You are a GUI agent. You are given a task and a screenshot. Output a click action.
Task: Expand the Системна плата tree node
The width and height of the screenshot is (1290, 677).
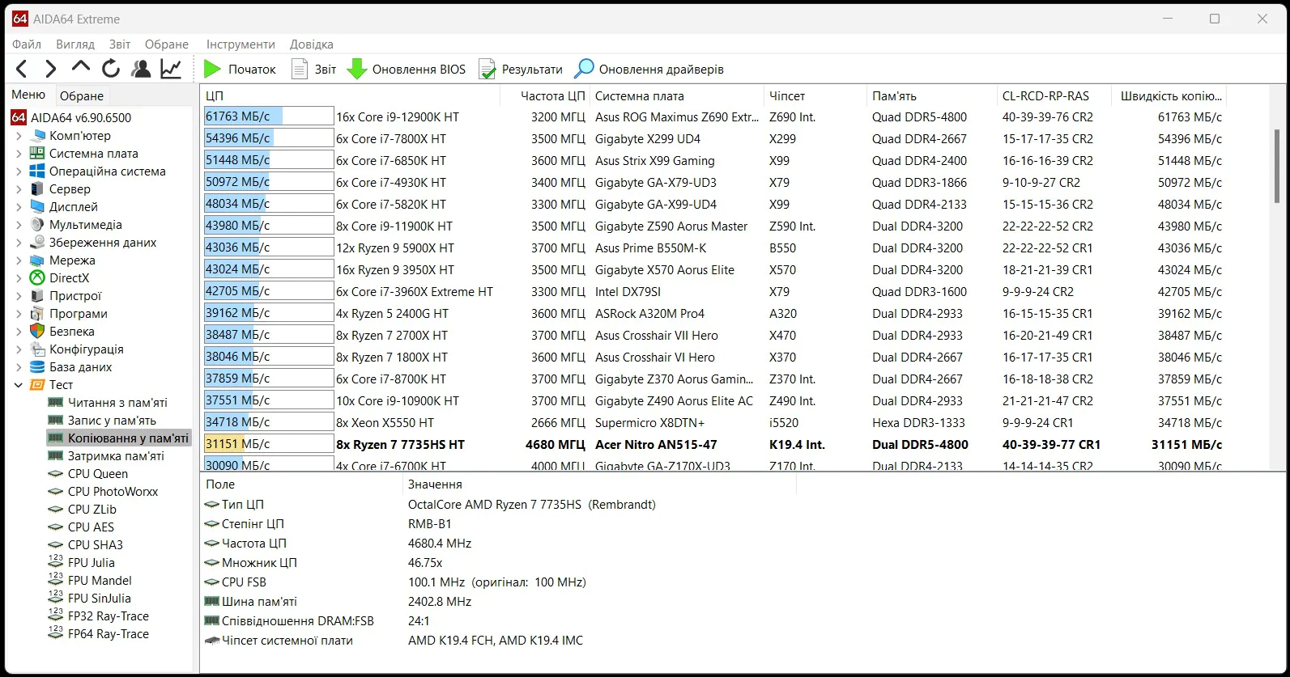point(19,154)
